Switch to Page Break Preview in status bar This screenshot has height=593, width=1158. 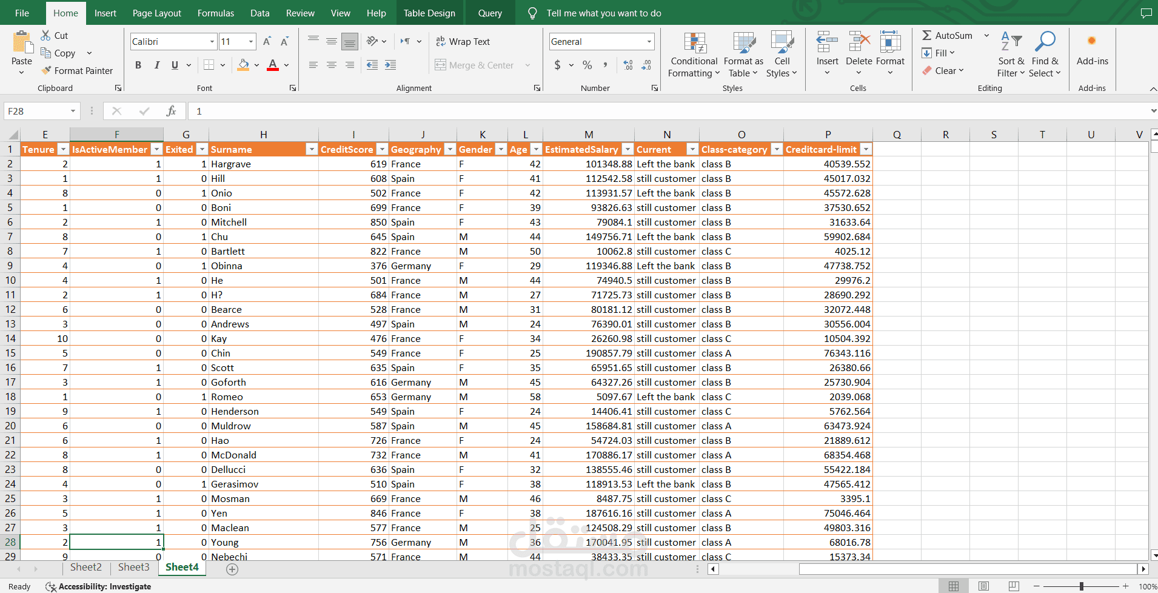pos(1014,586)
